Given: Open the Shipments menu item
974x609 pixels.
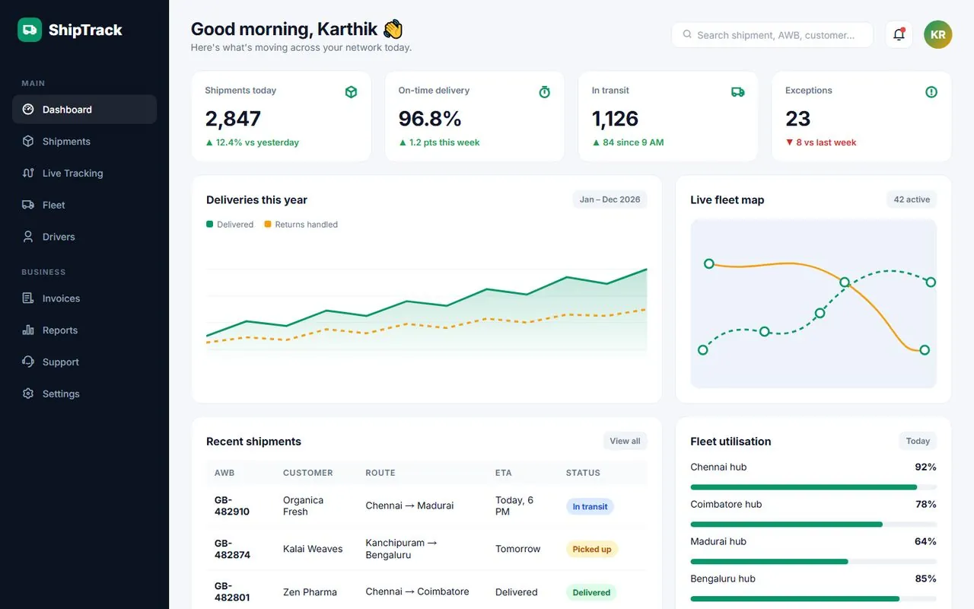Looking at the screenshot, I should click(84, 142).
